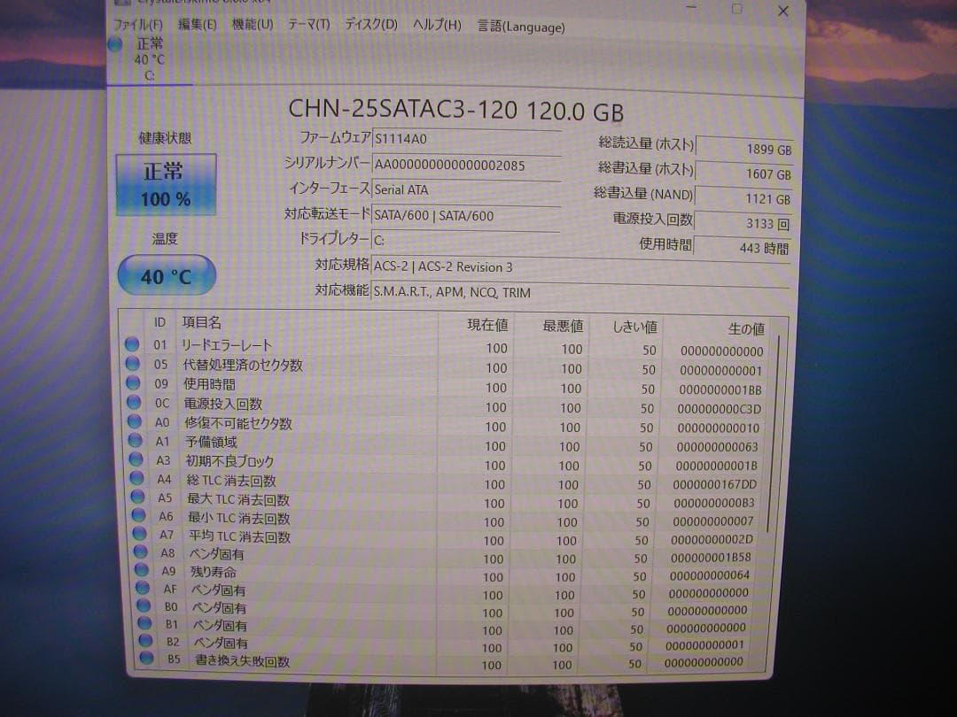The height and width of the screenshot is (717, 957).
Task: Open the ファイル menu
Action: pos(137,26)
